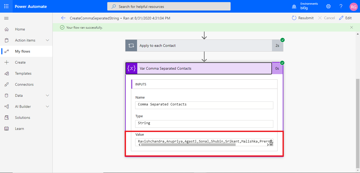360x173 pixels.
Task: Click the variable {x} action icon
Action: pyautogui.click(x=131, y=68)
